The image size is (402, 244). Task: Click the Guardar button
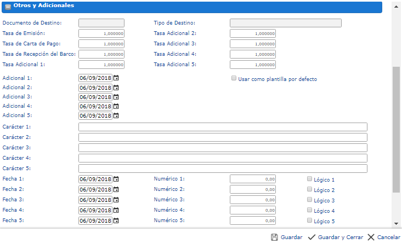[287, 237]
